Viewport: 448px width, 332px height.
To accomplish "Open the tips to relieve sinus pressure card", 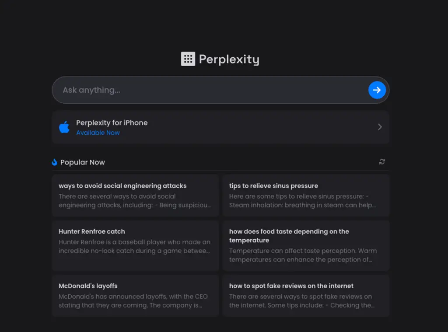I will click(306, 195).
